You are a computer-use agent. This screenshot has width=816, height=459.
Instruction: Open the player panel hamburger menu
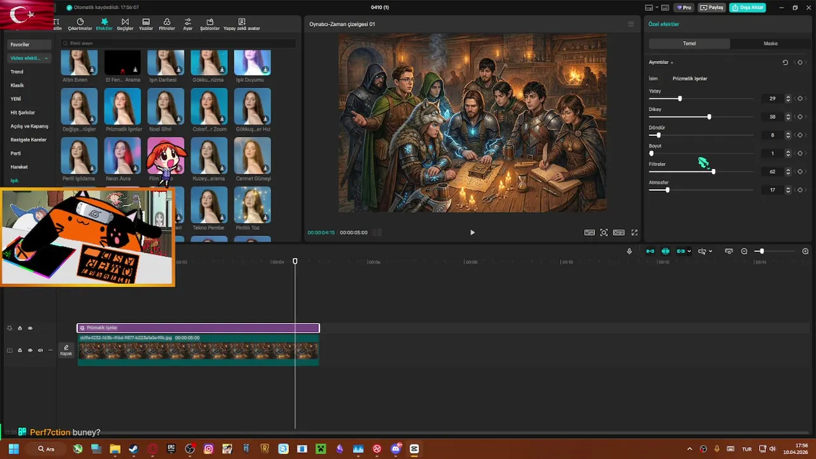tap(631, 24)
